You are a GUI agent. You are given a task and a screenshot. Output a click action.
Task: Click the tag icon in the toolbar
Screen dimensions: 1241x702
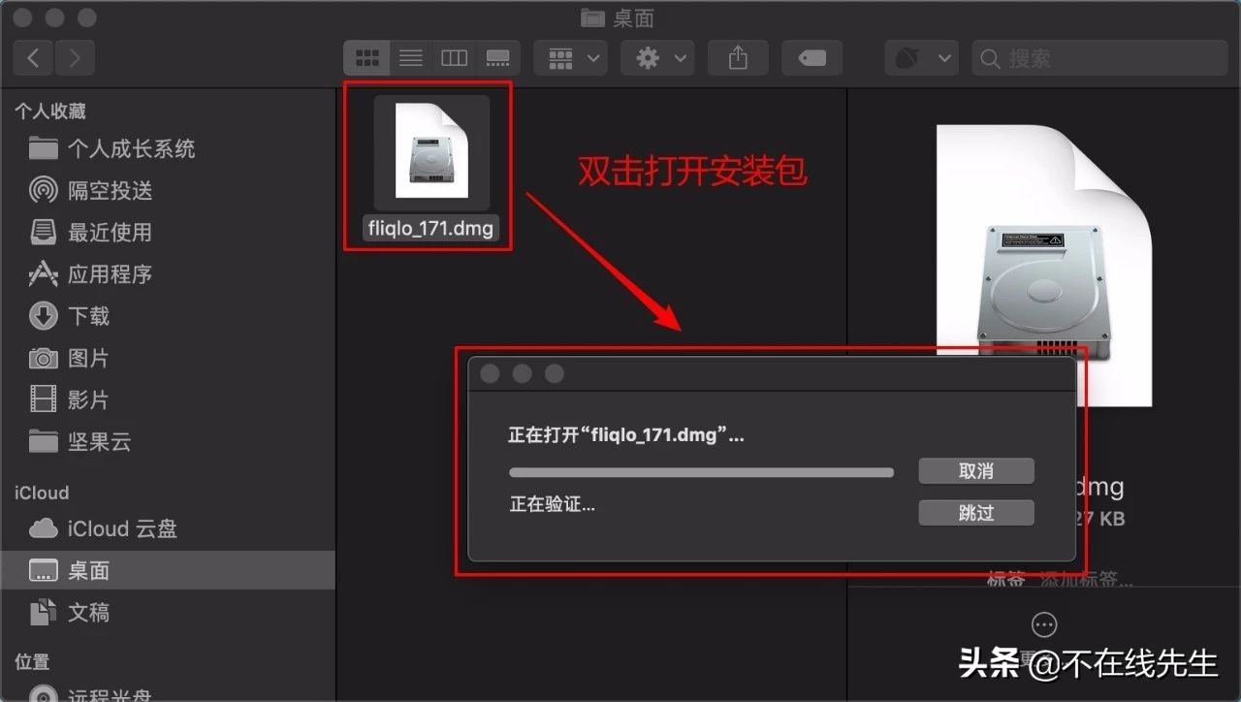[x=811, y=57]
